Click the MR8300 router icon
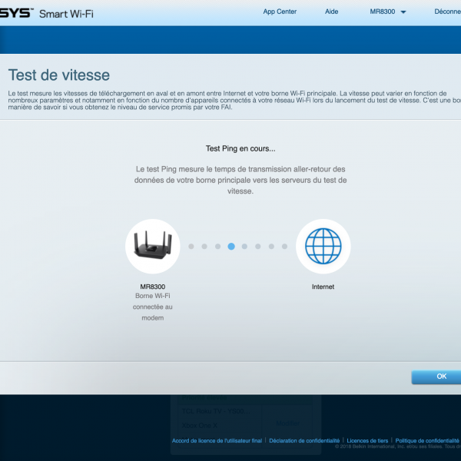This screenshot has height=461, width=461. [x=152, y=247]
